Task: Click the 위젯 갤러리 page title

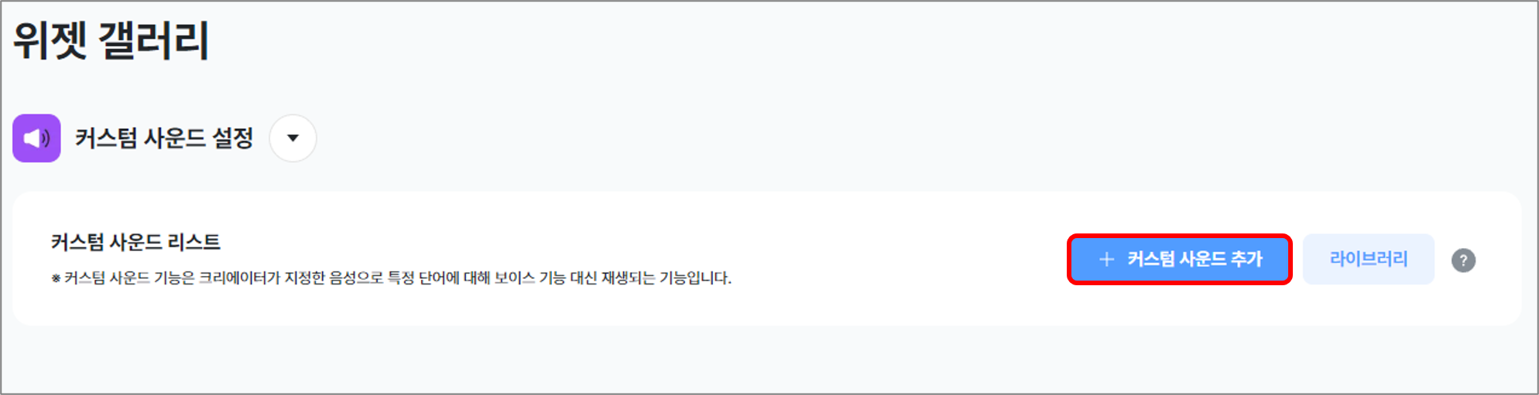Action: coord(111,40)
